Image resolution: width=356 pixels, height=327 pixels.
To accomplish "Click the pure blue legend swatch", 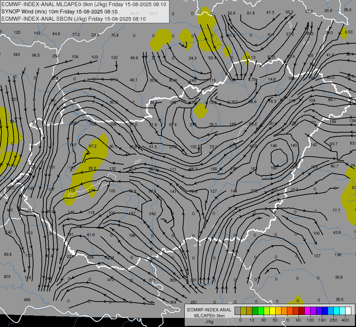I will (x=325, y=311).
